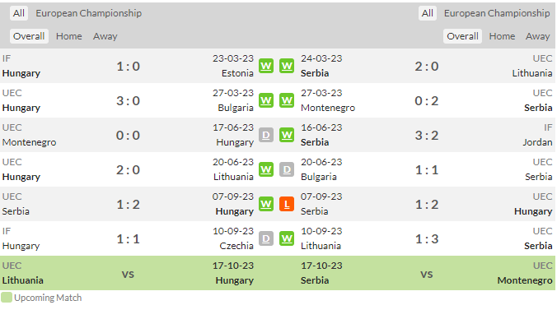Open the W badge for Lithuania vs Serbia 10-09-23
Viewport: 557px width, 319px height.
pyautogui.click(x=287, y=239)
